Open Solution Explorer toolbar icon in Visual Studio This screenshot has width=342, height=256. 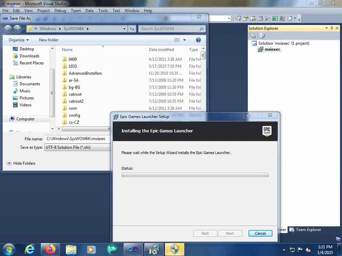(238, 19)
